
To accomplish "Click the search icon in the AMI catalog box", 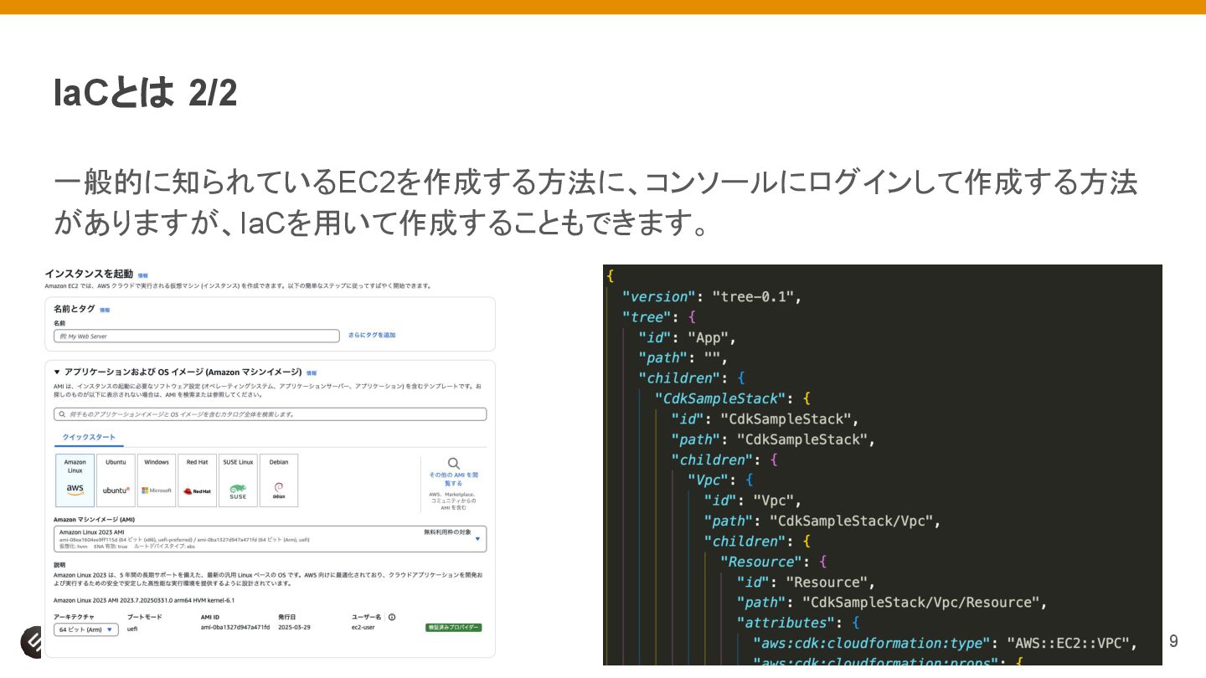I will click(x=62, y=414).
